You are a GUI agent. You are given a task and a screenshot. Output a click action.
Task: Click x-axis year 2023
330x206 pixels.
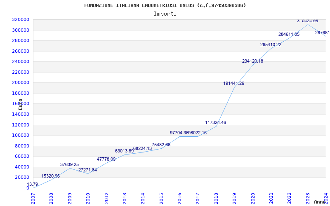pyautogui.click(x=308, y=199)
